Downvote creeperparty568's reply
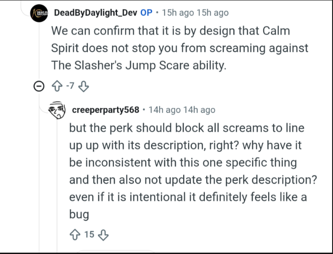Viewport: 333px width, 254px height. click(x=103, y=235)
